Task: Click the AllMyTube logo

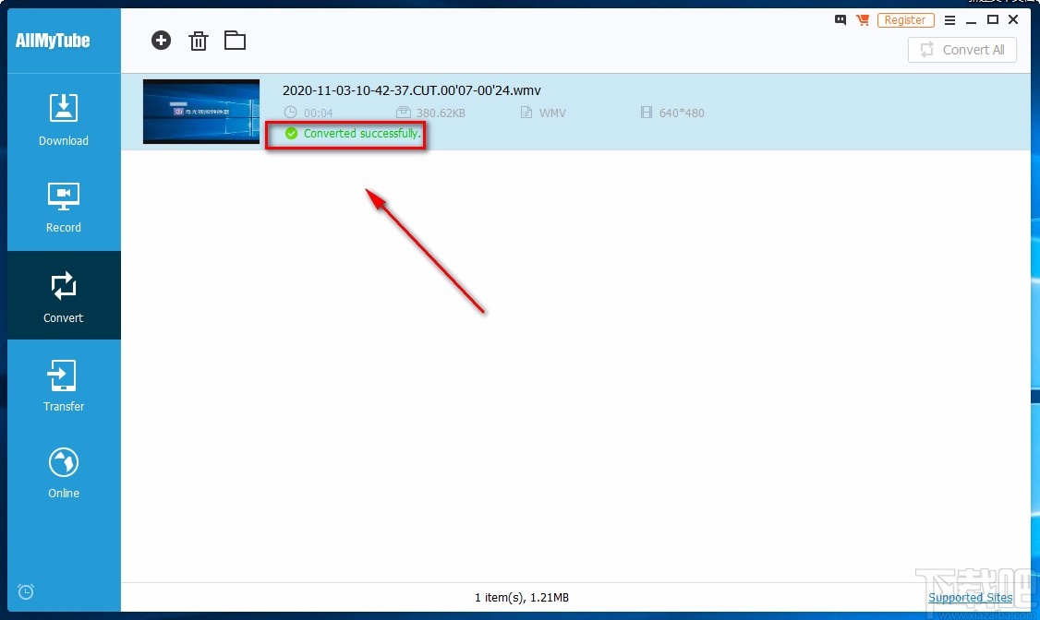Action: pyautogui.click(x=53, y=41)
